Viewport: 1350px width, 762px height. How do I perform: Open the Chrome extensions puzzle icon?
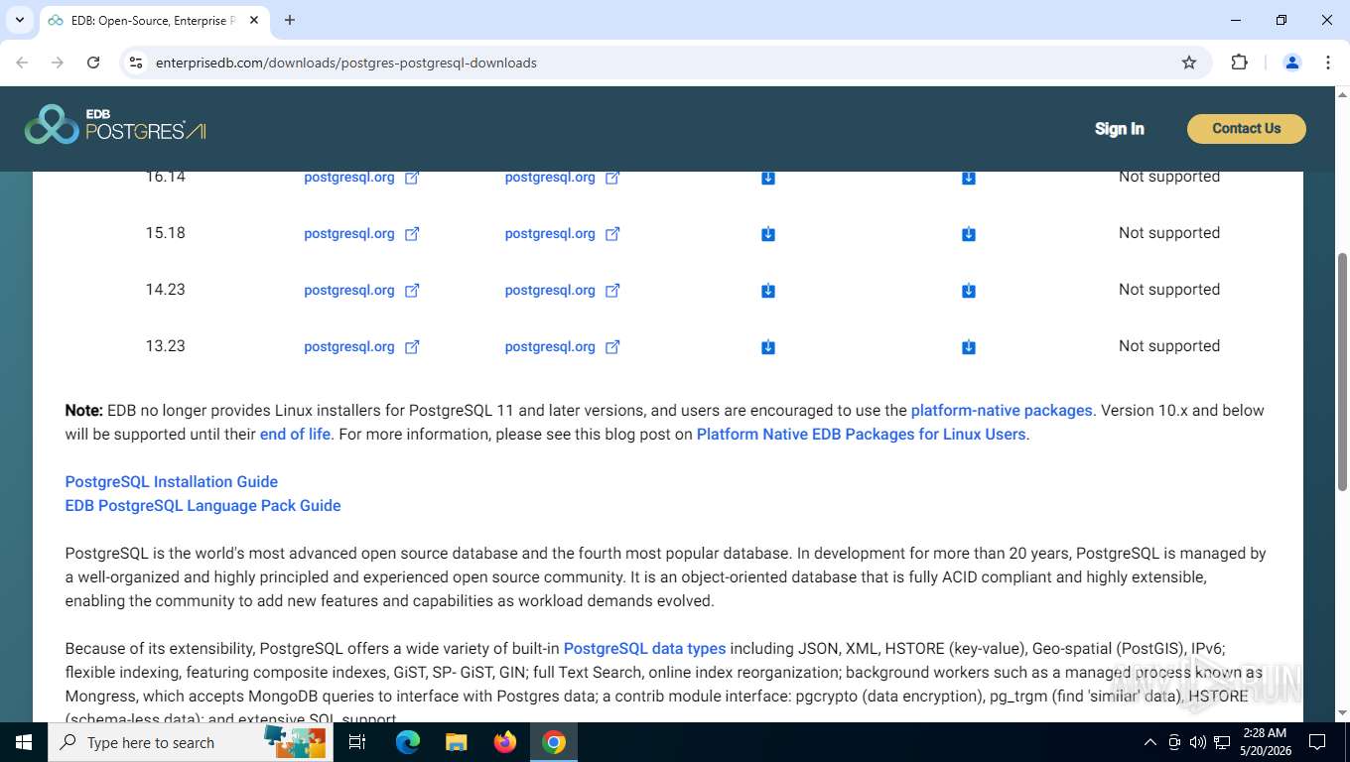click(1239, 63)
